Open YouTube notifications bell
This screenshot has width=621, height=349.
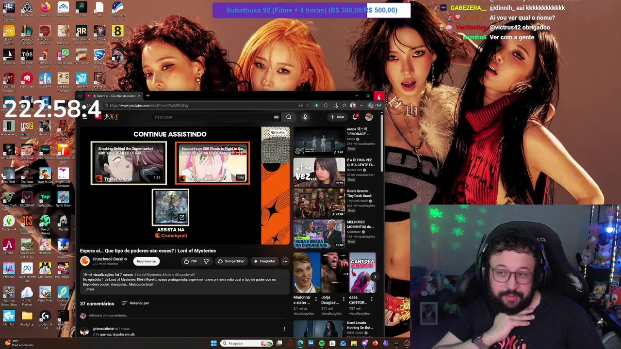click(355, 117)
